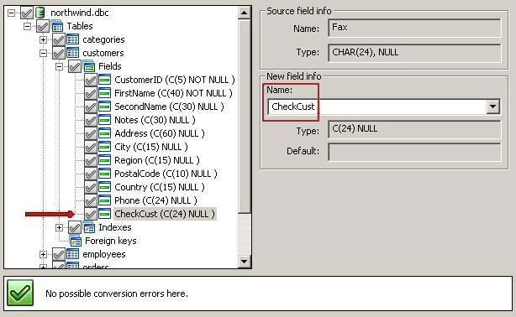Select Region (C(15) NULL ) row

coord(157,160)
